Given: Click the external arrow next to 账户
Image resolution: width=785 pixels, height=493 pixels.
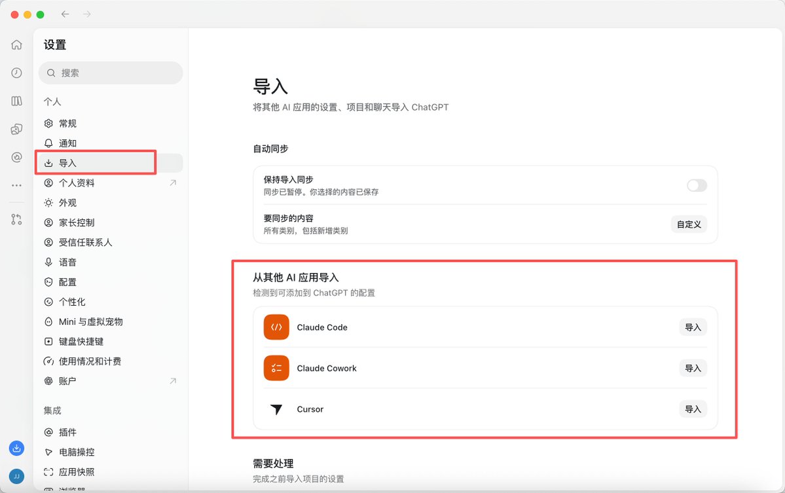Looking at the screenshot, I should (173, 381).
